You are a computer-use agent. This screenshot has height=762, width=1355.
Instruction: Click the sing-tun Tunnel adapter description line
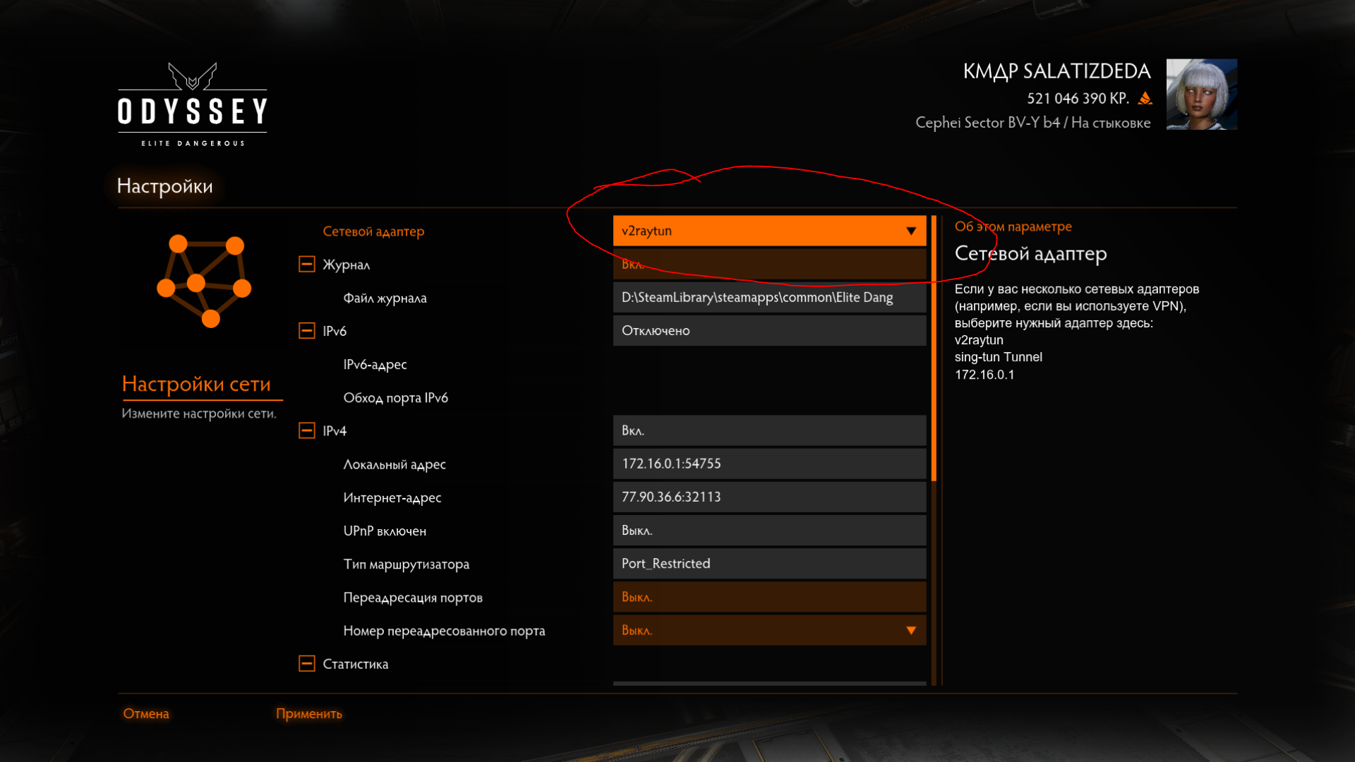(998, 357)
